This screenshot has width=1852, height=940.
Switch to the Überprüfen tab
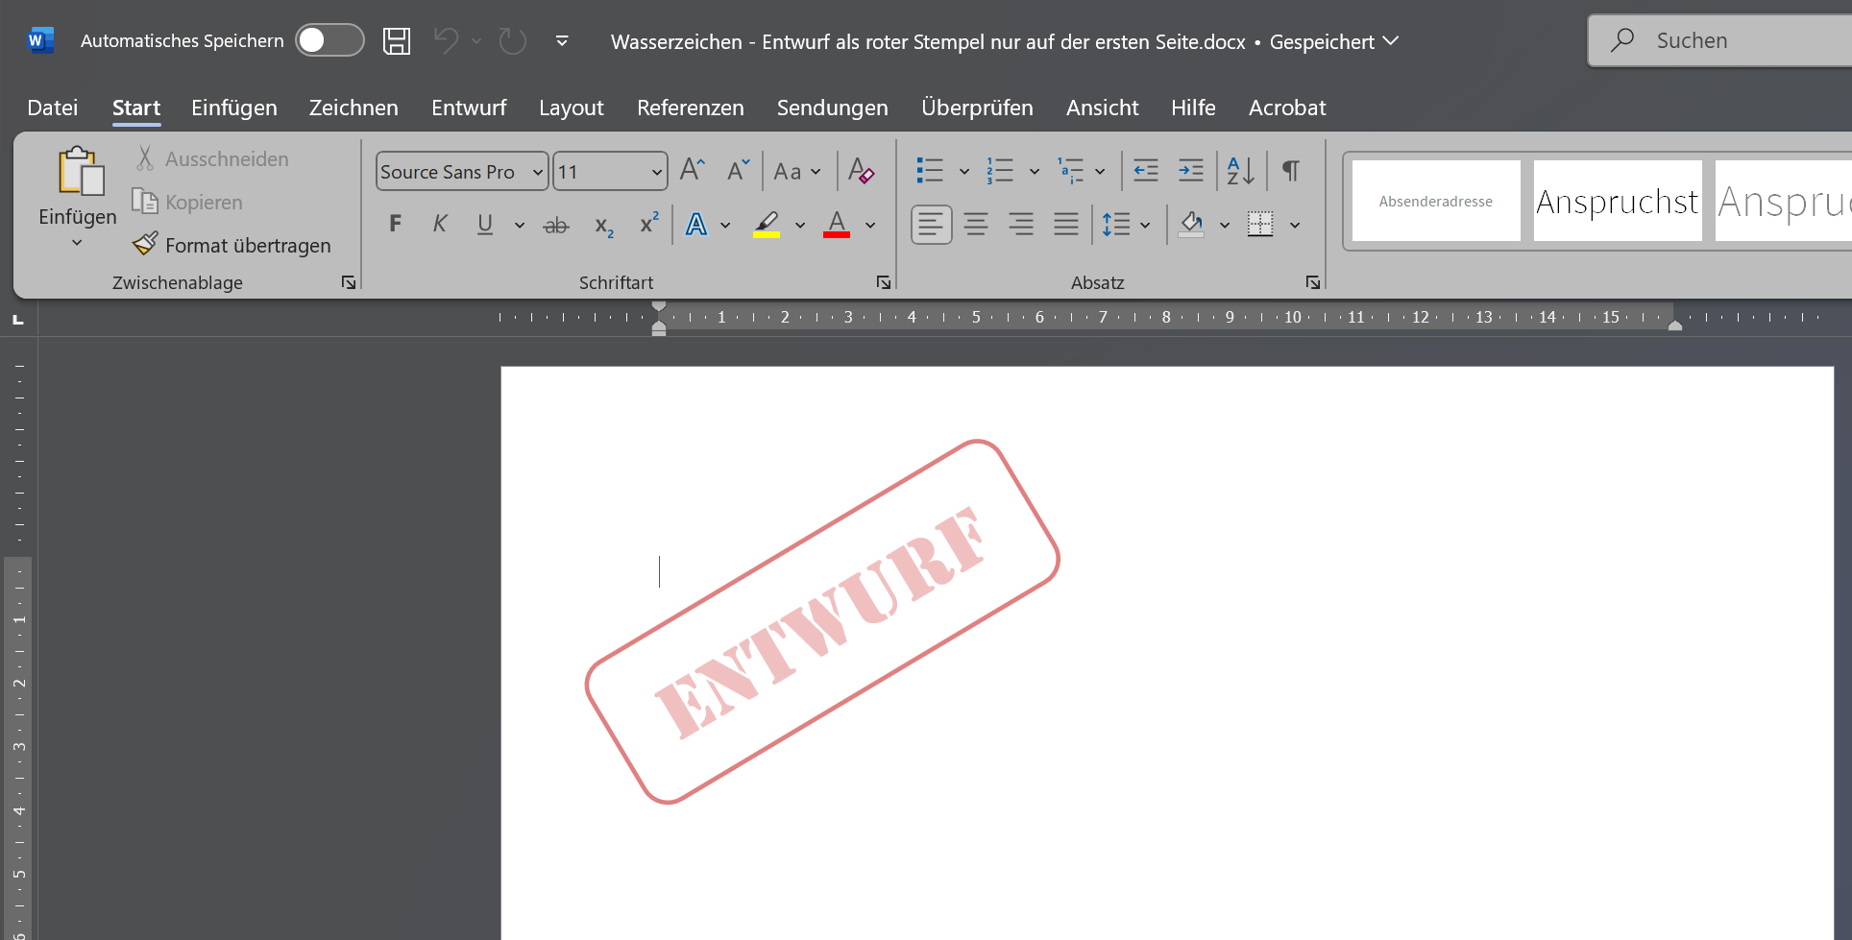977,108
